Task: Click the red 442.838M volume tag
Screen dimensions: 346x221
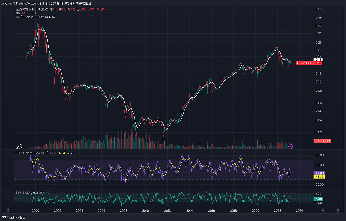Action: click(x=322, y=141)
